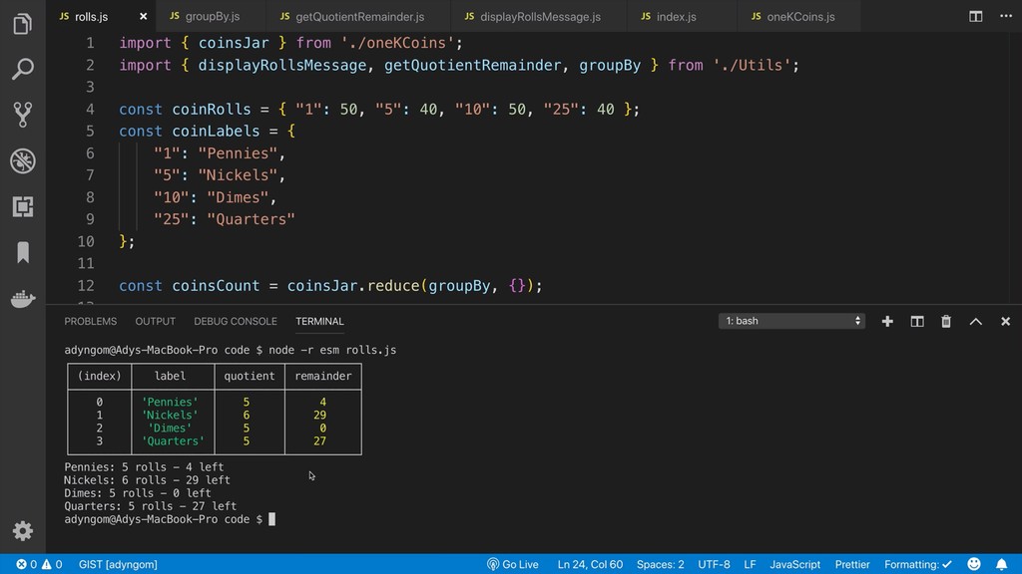
Task: Click Formatting checkmark status item
Action: (918, 564)
